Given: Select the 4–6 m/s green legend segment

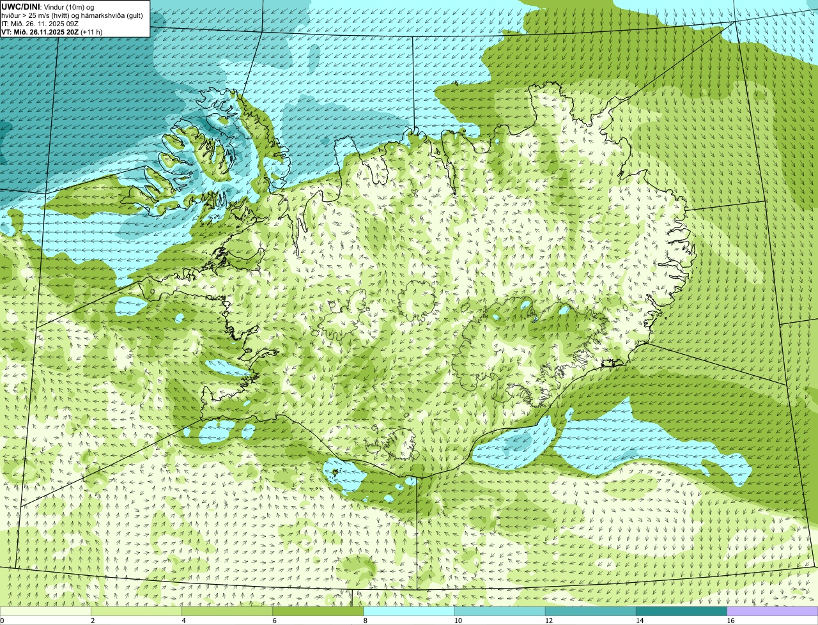Looking at the screenshot, I should pyautogui.click(x=227, y=612).
